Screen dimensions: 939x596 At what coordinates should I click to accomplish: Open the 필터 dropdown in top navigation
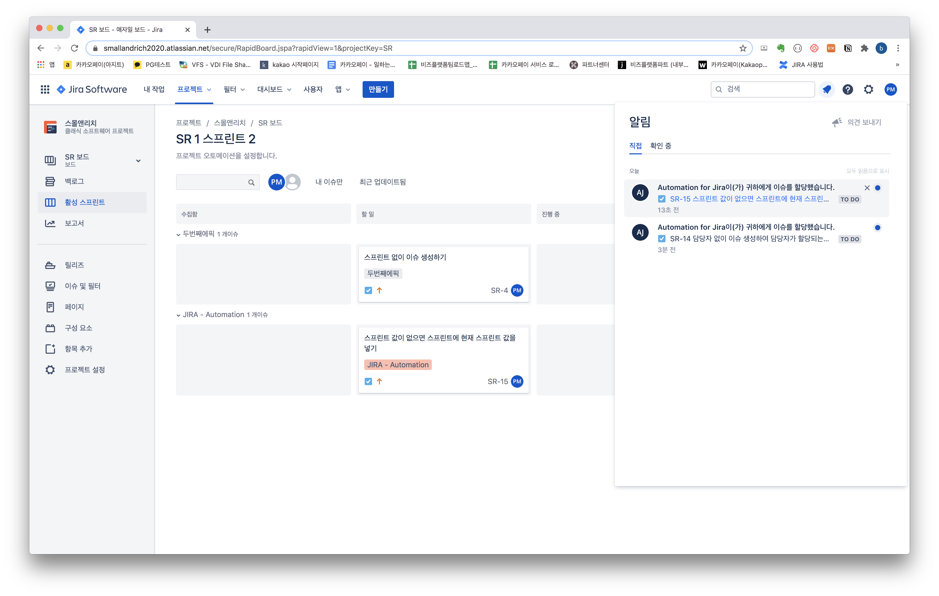point(234,89)
